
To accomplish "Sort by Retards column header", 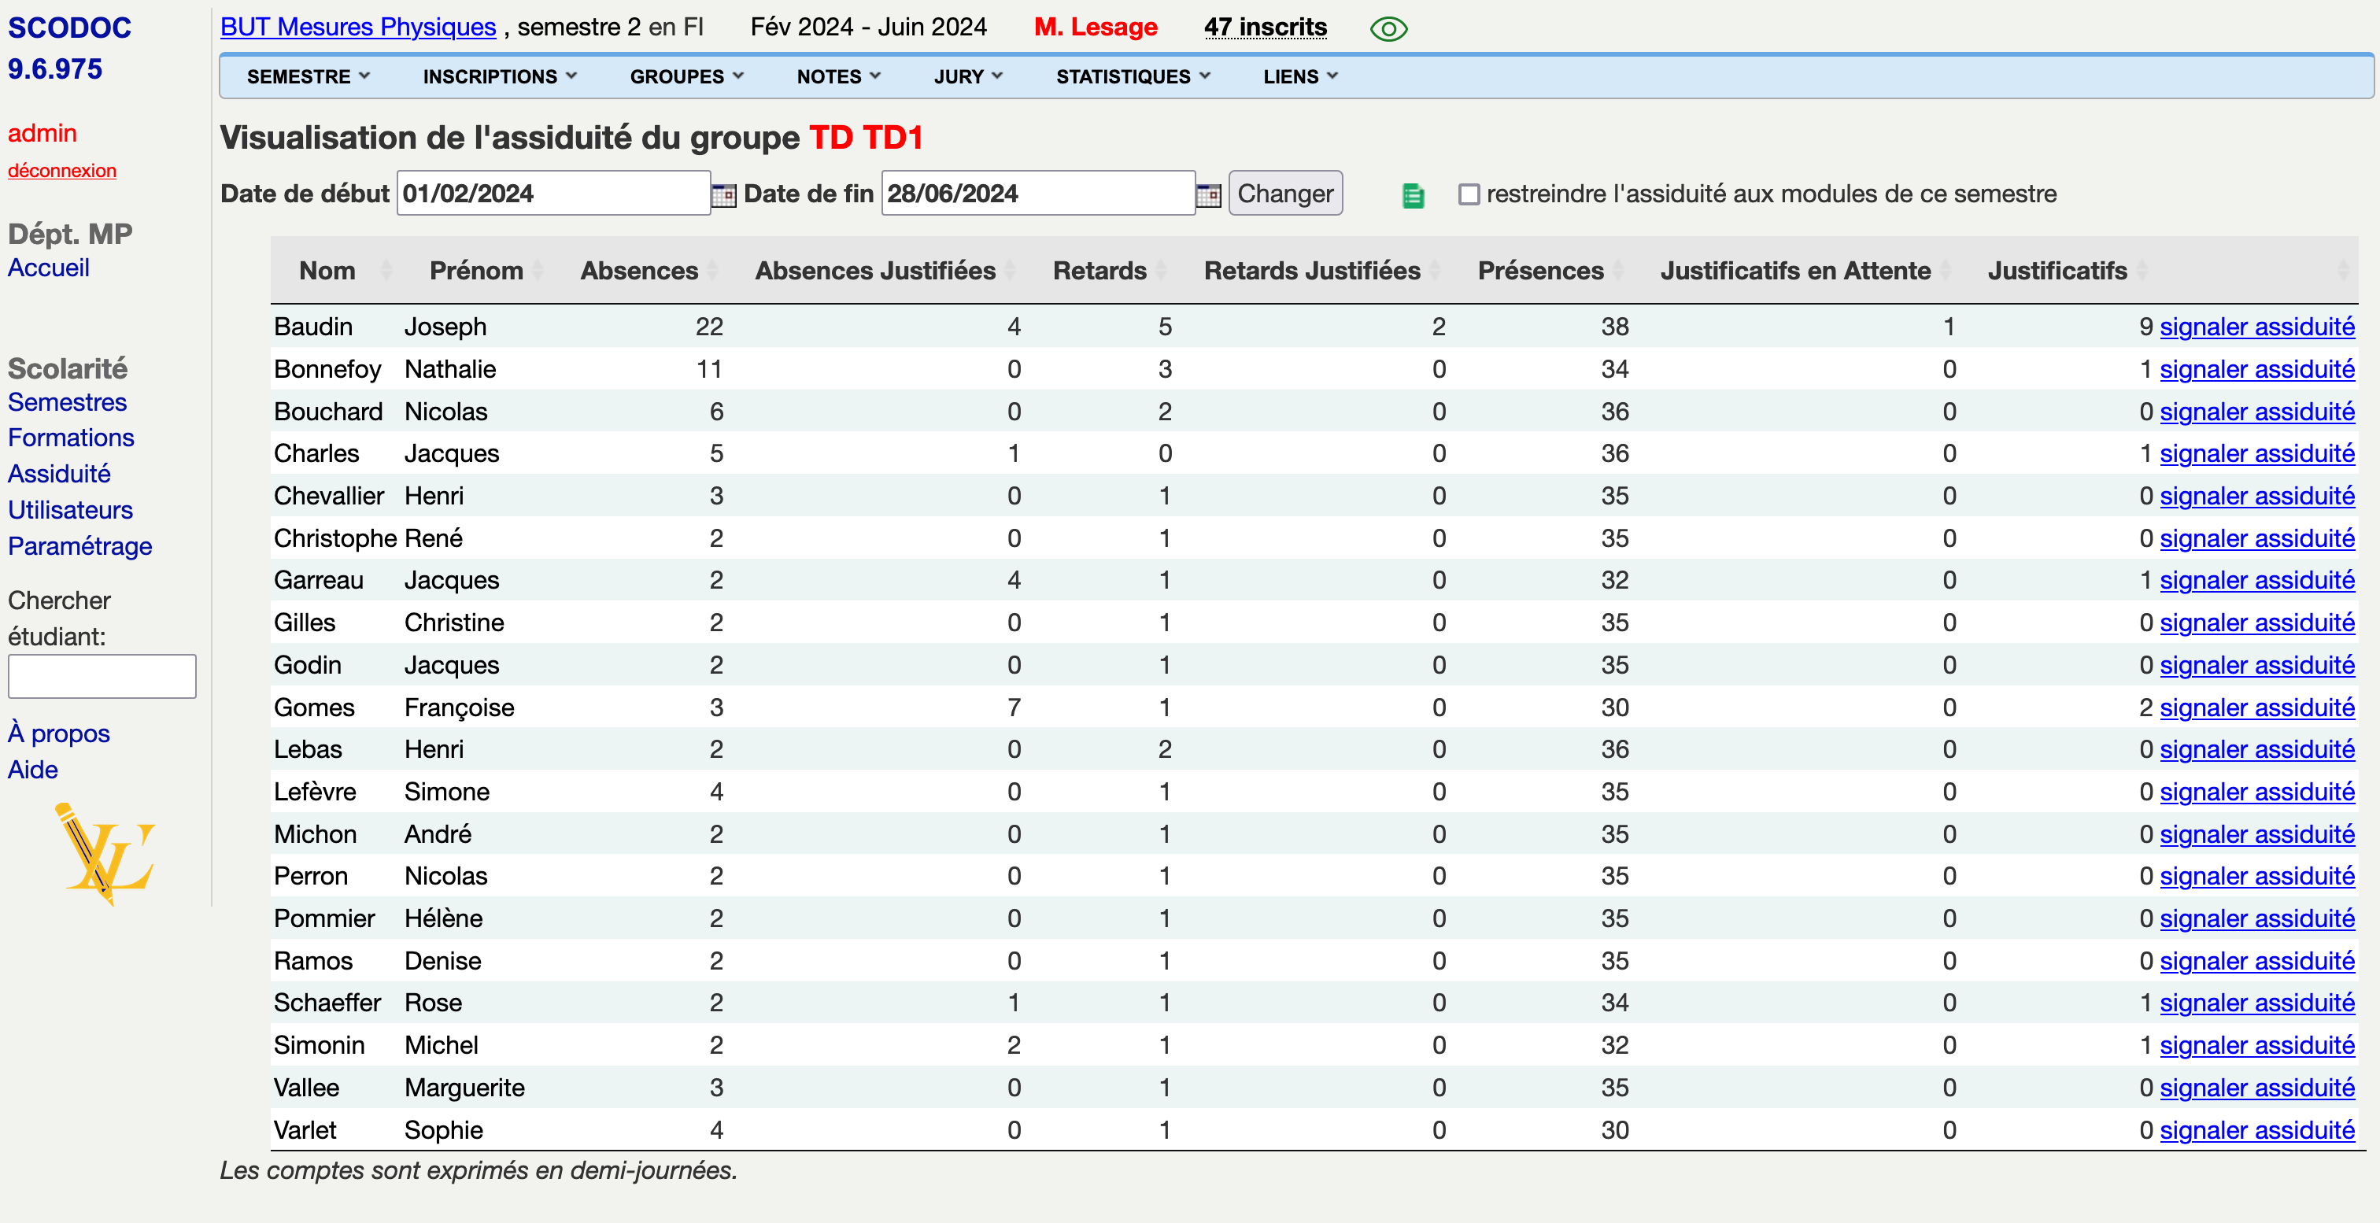I will 1099,271.
